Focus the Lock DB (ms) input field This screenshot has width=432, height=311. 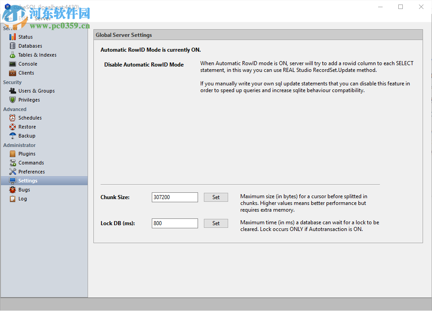coord(175,223)
